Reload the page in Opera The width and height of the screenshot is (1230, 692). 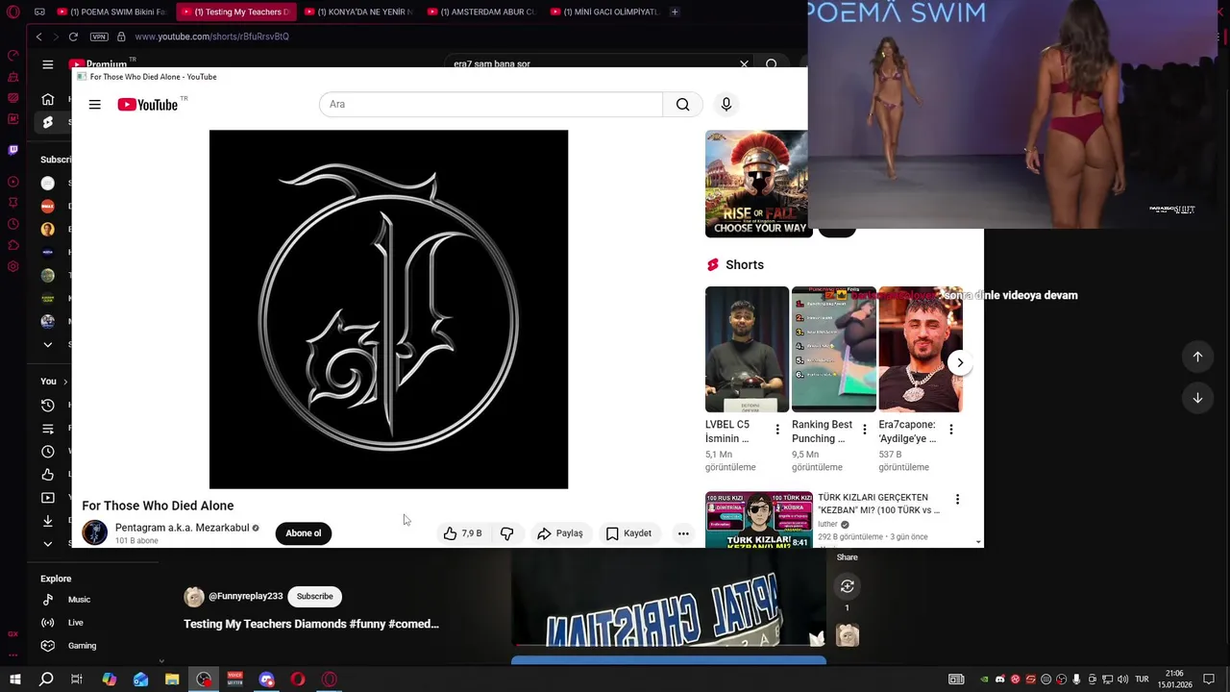point(73,37)
